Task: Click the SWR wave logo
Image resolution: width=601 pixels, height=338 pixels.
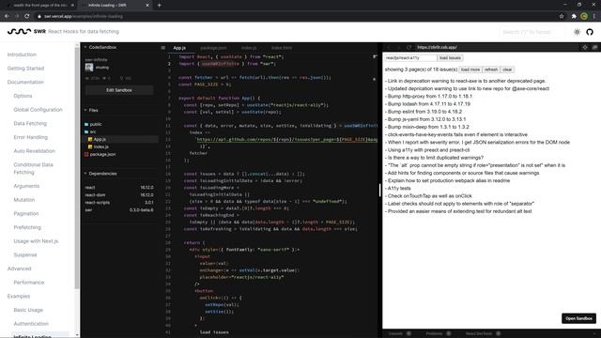Action: click(x=19, y=31)
